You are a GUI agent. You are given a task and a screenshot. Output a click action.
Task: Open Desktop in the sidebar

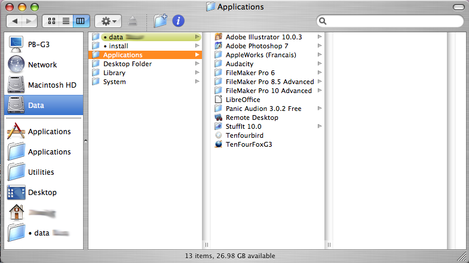(42, 192)
